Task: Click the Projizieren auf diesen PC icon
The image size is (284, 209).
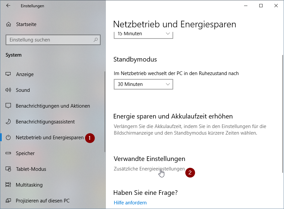Action: (x=8, y=200)
